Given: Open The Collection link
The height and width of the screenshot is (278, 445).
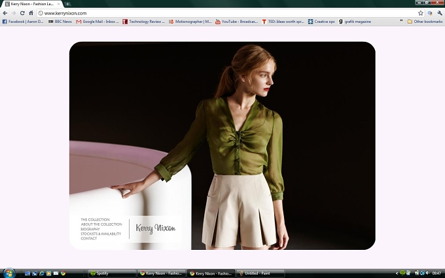Looking at the screenshot, I should coord(95,220).
